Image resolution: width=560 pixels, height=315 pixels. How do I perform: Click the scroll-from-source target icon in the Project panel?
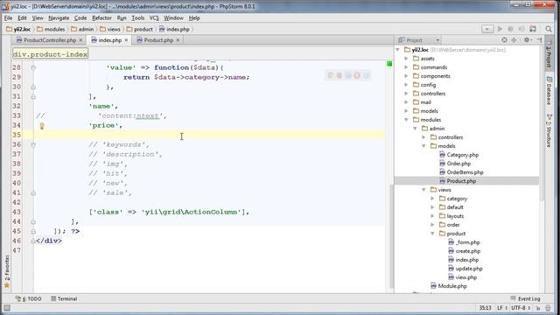pos(504,40)
